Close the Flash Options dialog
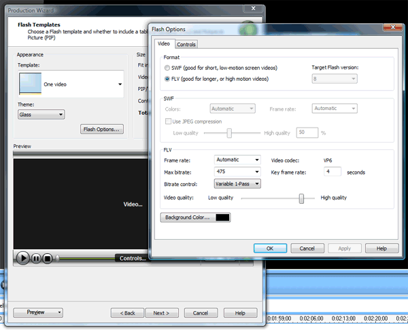The height and width of the screenshot is (330, 408). pyautogui.click(x=392, y=27)
